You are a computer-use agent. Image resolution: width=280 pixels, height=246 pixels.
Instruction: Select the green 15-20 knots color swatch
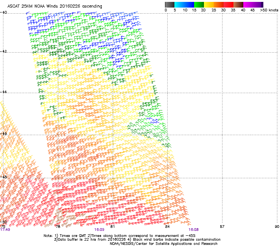click(199, 5)
